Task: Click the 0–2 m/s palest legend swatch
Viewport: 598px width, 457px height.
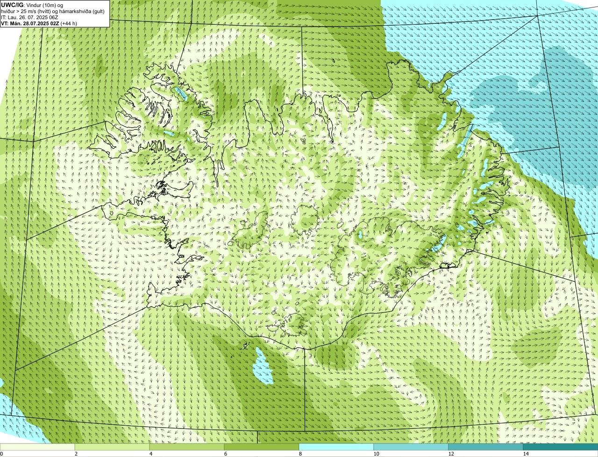Action: coord(37,447)
